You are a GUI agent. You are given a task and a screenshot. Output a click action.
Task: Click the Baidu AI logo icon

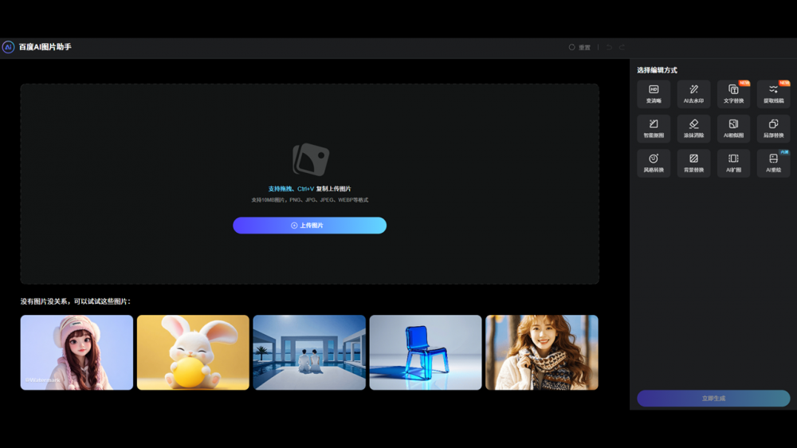point(8,48)
